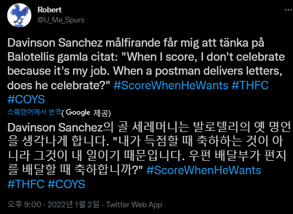Click the Korean translated tweet text

[x=149, y=156]
